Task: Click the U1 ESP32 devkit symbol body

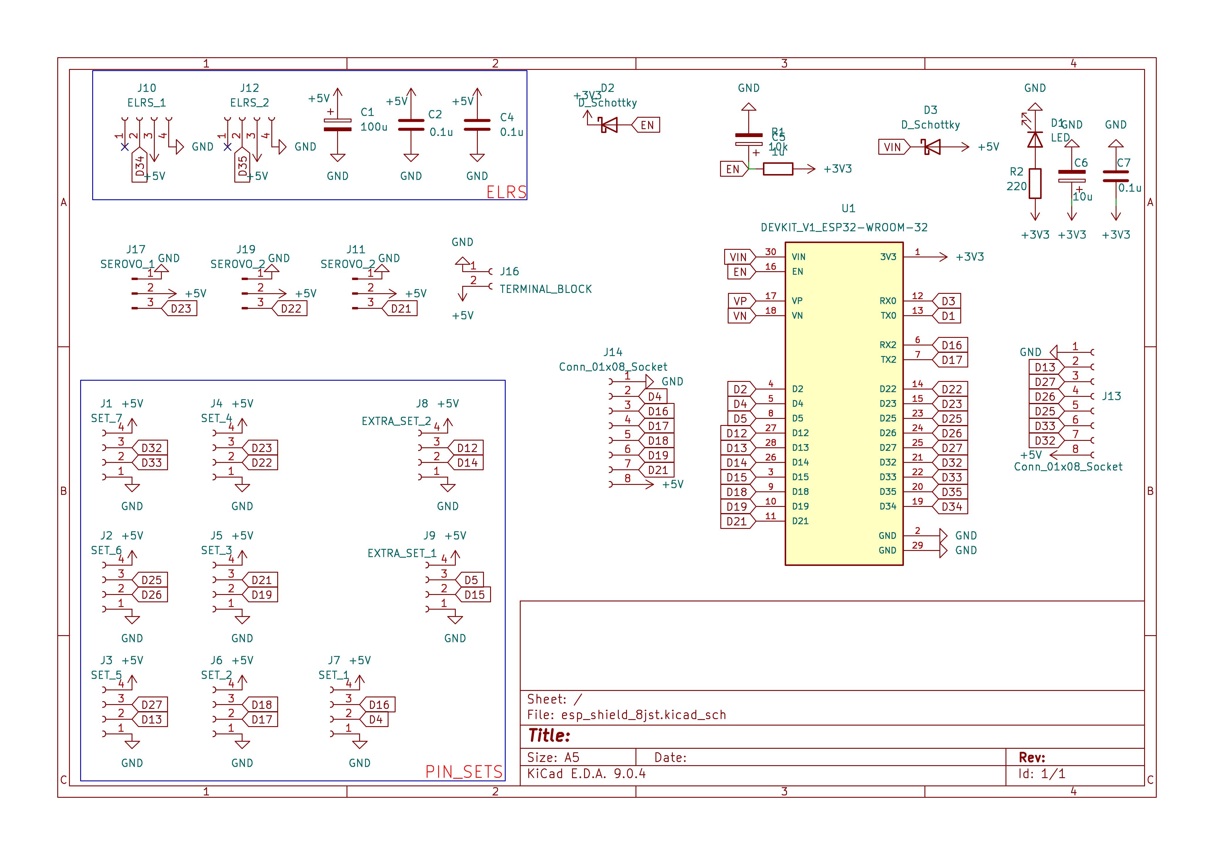Action: click(x=844, y=404)
